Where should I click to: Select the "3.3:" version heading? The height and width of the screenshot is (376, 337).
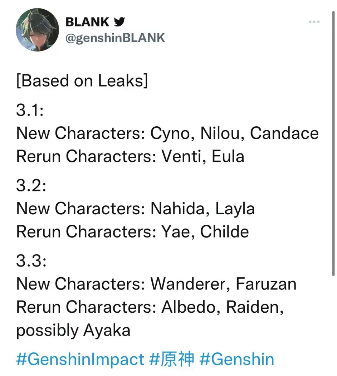click(x=31, y=261)
